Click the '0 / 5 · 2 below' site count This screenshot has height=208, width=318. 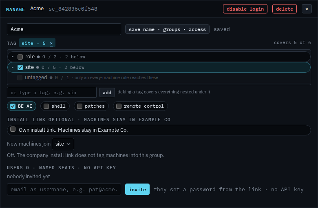coord(63,67)
